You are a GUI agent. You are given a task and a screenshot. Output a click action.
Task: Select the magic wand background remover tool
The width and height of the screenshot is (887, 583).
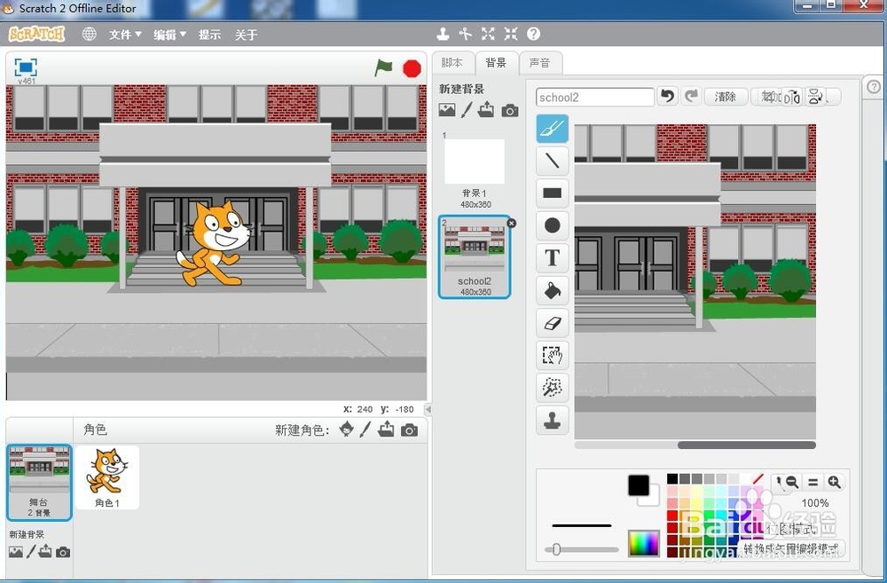552,387
